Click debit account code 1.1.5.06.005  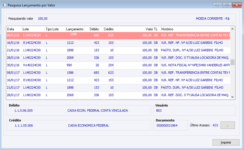[x=23, y=111]
